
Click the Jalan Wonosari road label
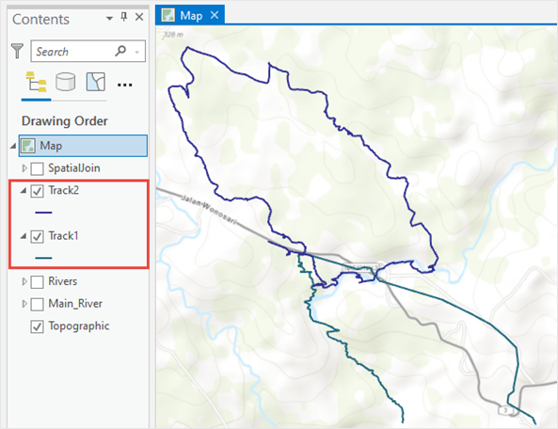[209, 210]
